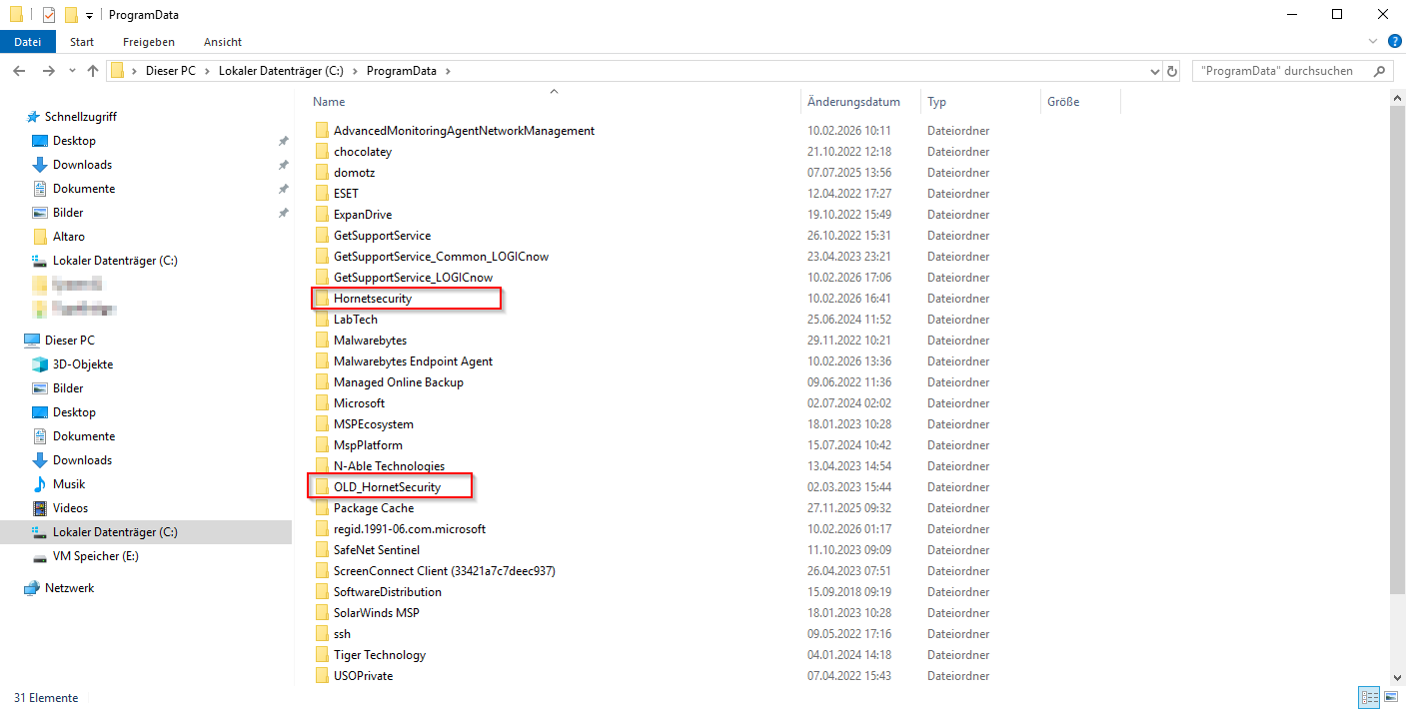Image resolution: width=1406 pixels, height=709 pixels.
Task: Switch to Large icons view in status bar
Action: click(x=1390, y=697)
